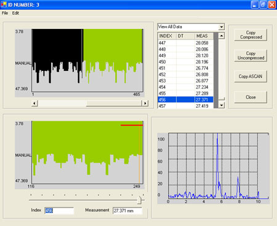Select table row with index 451
277x226 pixels.
(x=185, y=68)
